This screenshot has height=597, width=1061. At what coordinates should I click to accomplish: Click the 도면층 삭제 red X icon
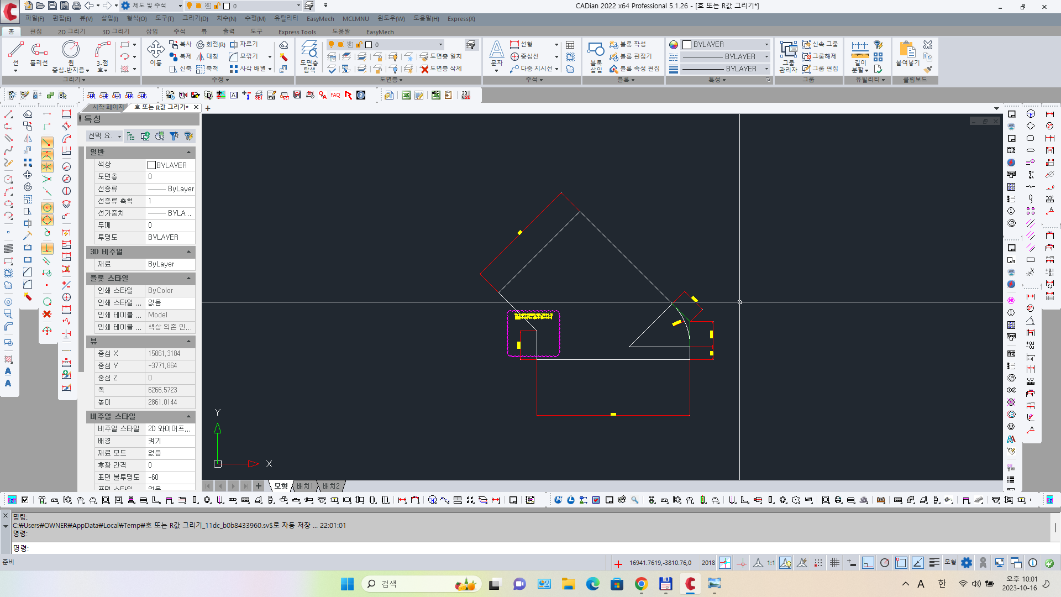point(424,69)
